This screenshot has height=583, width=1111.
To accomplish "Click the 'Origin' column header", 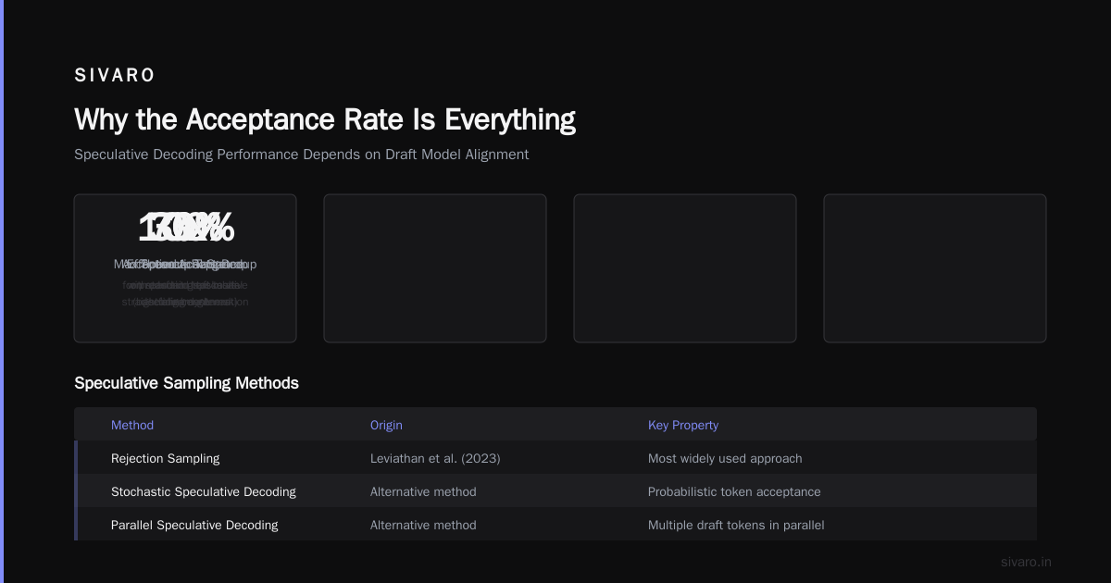I will (386, 425).
